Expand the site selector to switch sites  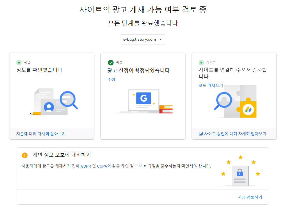click(143, 39)
